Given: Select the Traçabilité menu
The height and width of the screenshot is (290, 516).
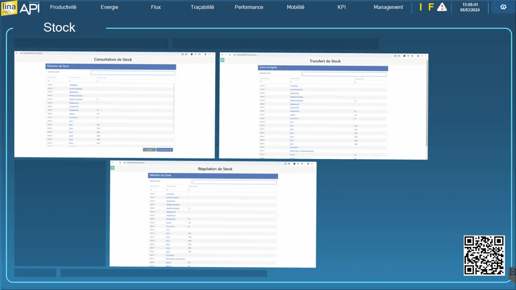Looking at the screenshot, I should coord(202,7).
